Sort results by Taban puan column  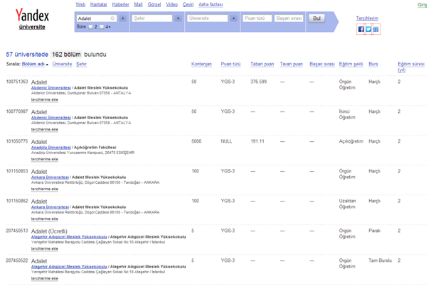click(262, 64)
